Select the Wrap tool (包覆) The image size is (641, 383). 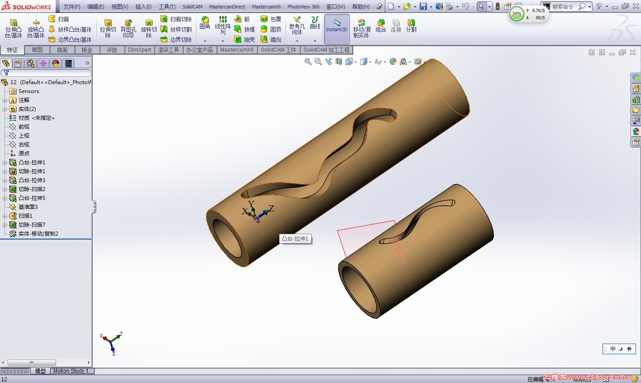point(271,19)
